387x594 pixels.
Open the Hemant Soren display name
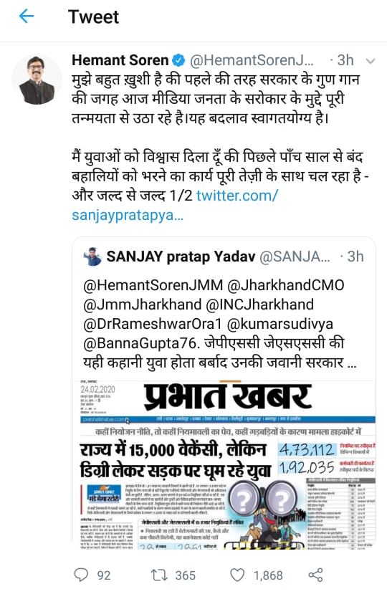(120, 60)
